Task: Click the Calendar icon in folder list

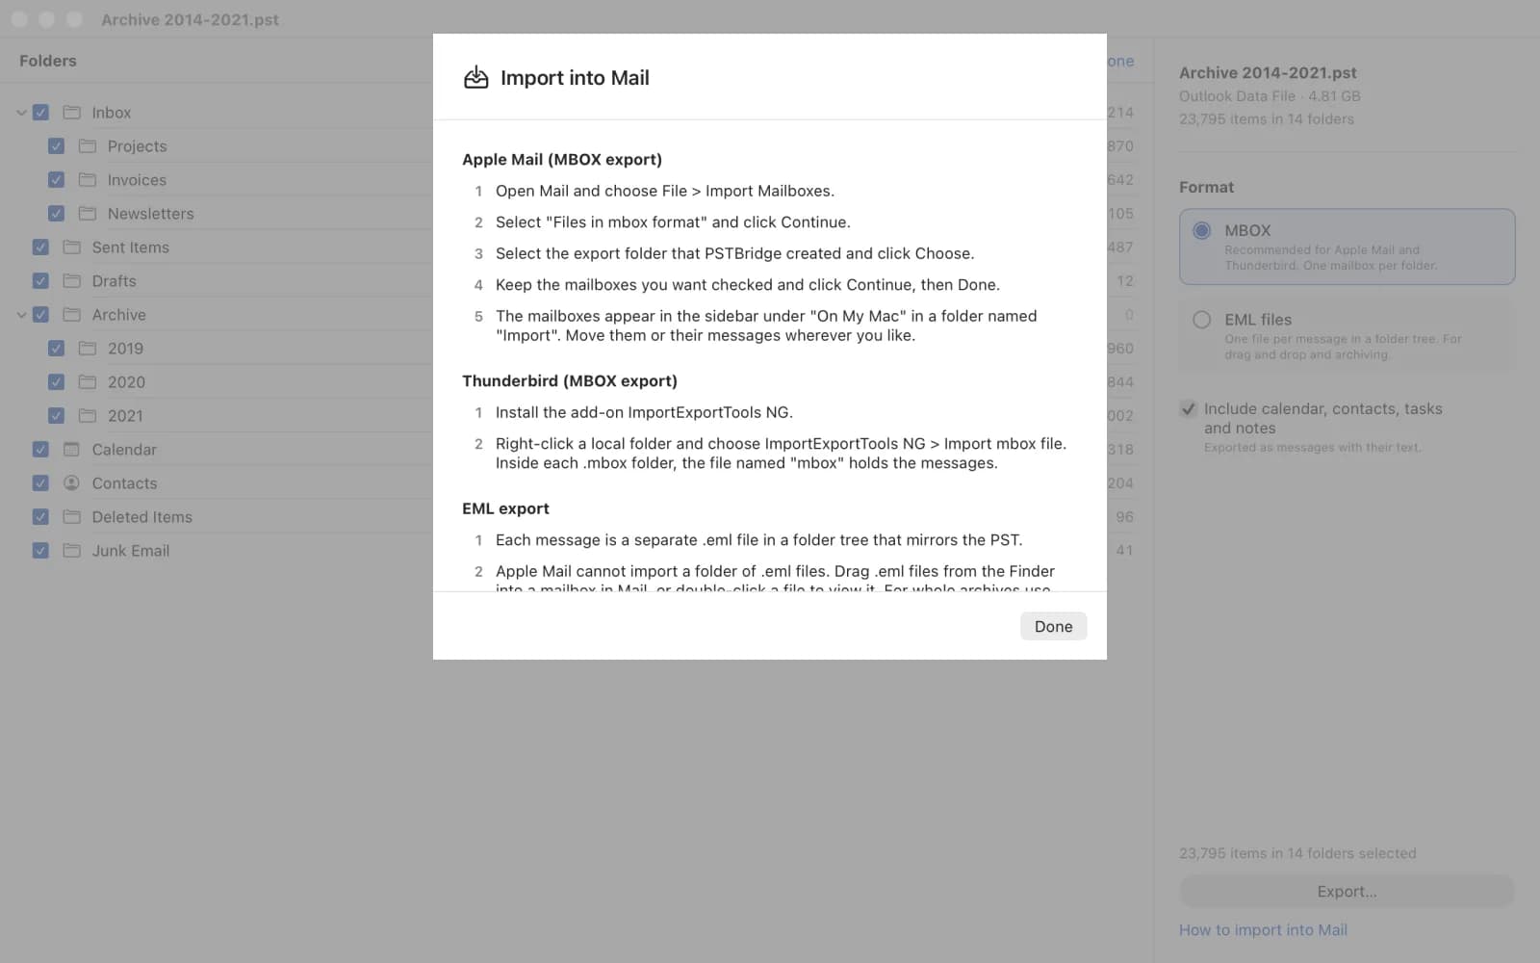Action: (71, 449)
